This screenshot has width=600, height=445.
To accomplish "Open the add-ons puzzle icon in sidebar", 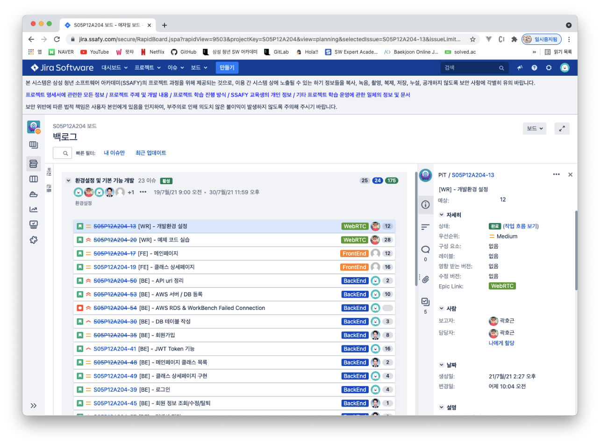I will 34,240.
